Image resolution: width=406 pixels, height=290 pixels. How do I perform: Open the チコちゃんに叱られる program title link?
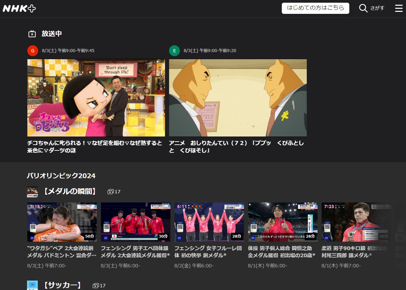pos(95,147)
